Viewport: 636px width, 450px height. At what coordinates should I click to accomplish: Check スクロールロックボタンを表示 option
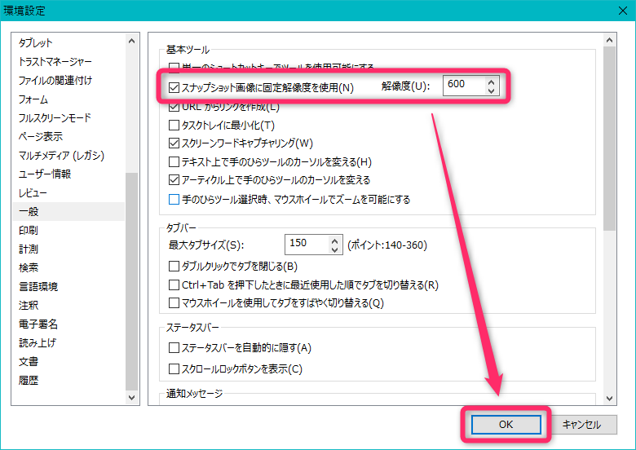point(174,368)
